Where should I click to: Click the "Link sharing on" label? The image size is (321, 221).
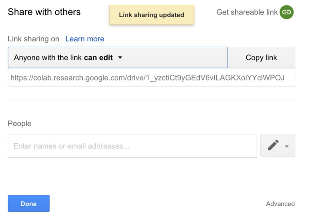point(33,39)
